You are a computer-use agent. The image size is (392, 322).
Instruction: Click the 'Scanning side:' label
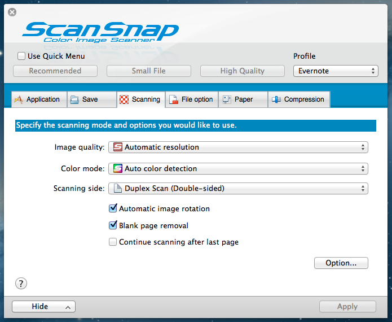[79, 188]
